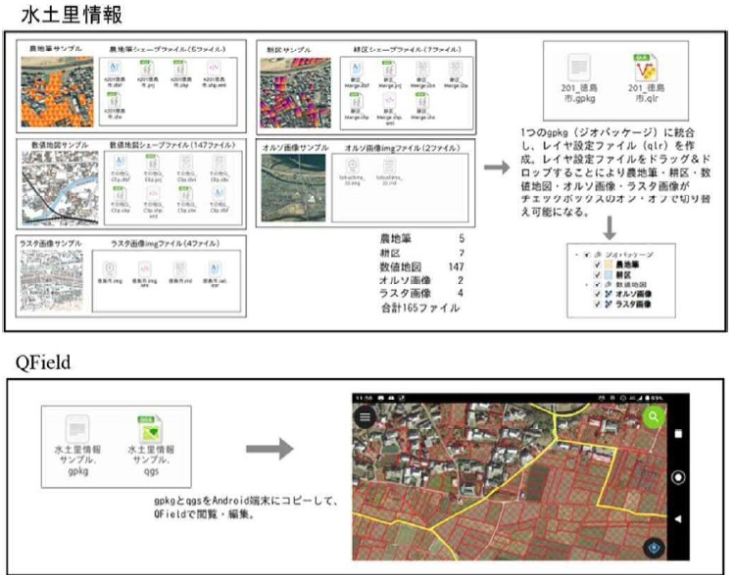Select the ラスタ画像 徳島市.img.xml file icon
Viewport: 735px width, 575px height.
pyautogui.click(x=144, y=269)
